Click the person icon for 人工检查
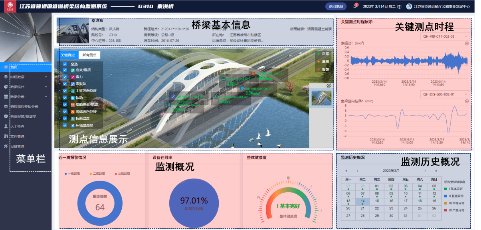Image resolution: width=481 pixels, height=230 pixels. click(x=6, y=127)
